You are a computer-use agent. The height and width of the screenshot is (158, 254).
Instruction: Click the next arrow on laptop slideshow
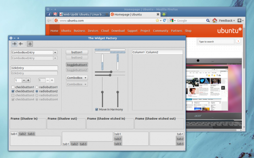point(223,88)
